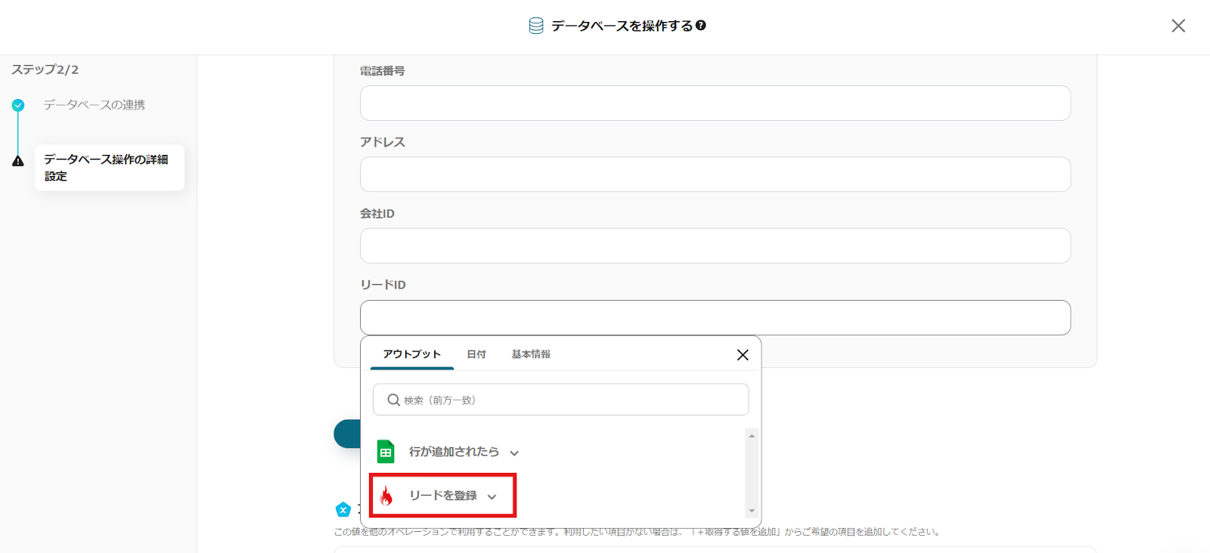Viewport: 1210px width, 553px height.
Task: Close the output picker popup
Action: tap(742, 355)
